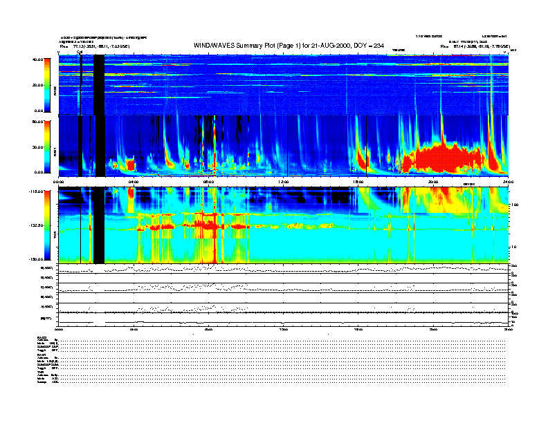Viewport: 548px width, 423px height.
Task: Click 04:00 on the spectrogram time axis
Action: pos(134,182)
